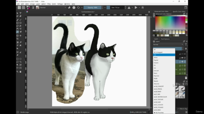Close the Cat illustration.kra document tab

149,12
